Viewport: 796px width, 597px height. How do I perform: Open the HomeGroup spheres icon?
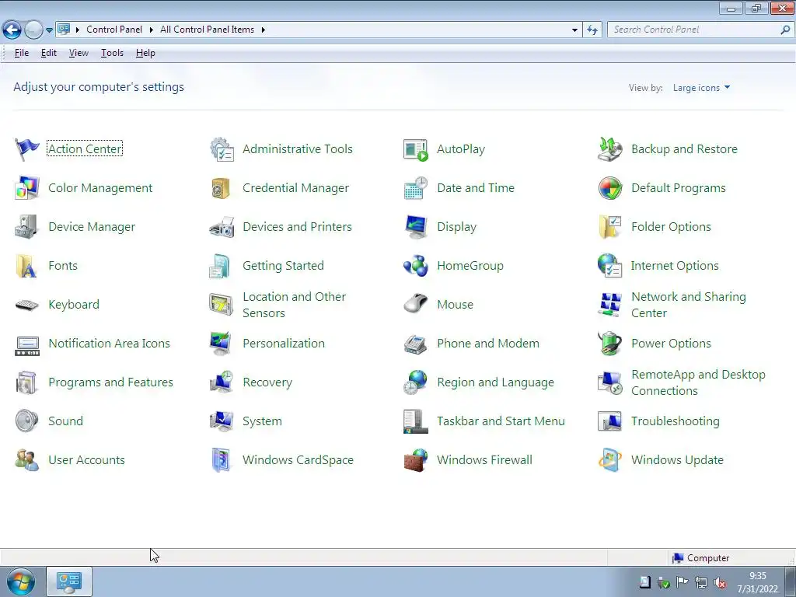(416, 266)
